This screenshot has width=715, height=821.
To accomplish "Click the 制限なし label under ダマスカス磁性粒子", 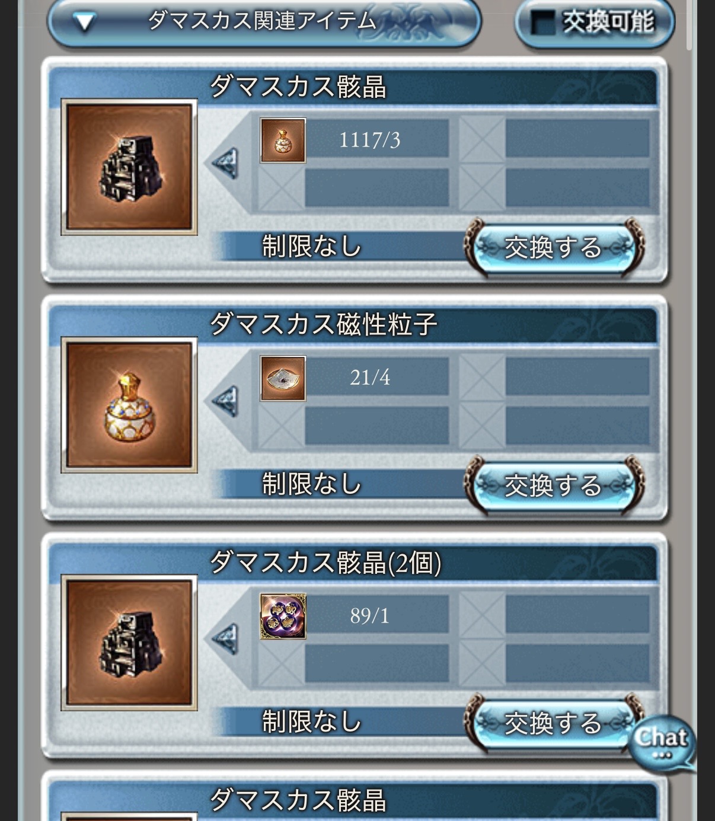I will tap(312, 484).
